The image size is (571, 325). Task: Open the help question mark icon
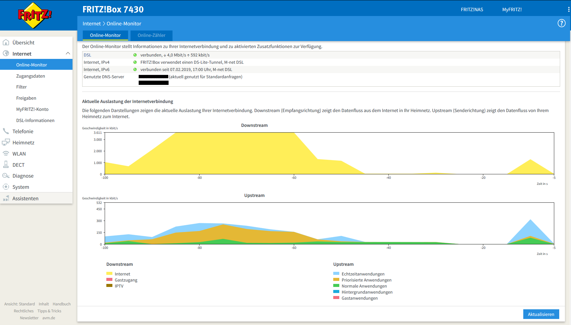[561, 23]
